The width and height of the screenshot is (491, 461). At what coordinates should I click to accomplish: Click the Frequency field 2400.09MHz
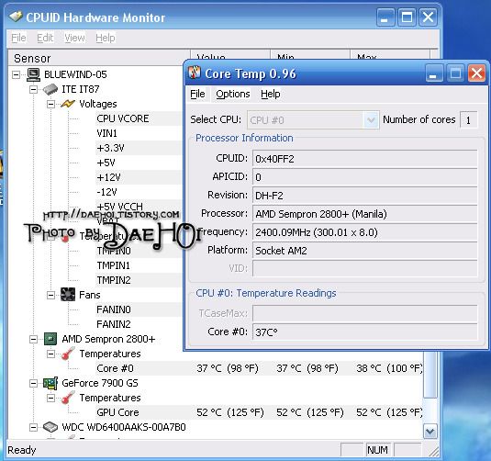coord(364,232)
